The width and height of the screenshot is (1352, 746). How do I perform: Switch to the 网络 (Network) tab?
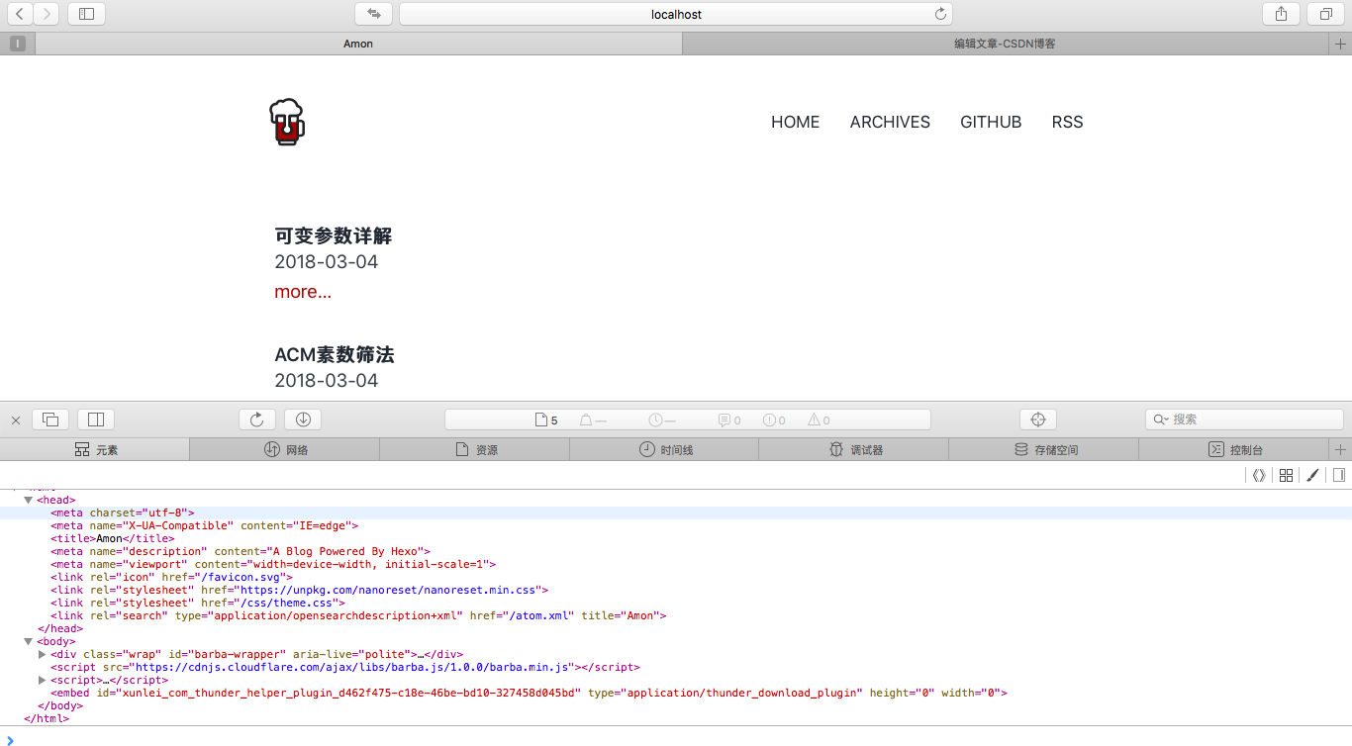pyautogui.click(x=285, y=449)
